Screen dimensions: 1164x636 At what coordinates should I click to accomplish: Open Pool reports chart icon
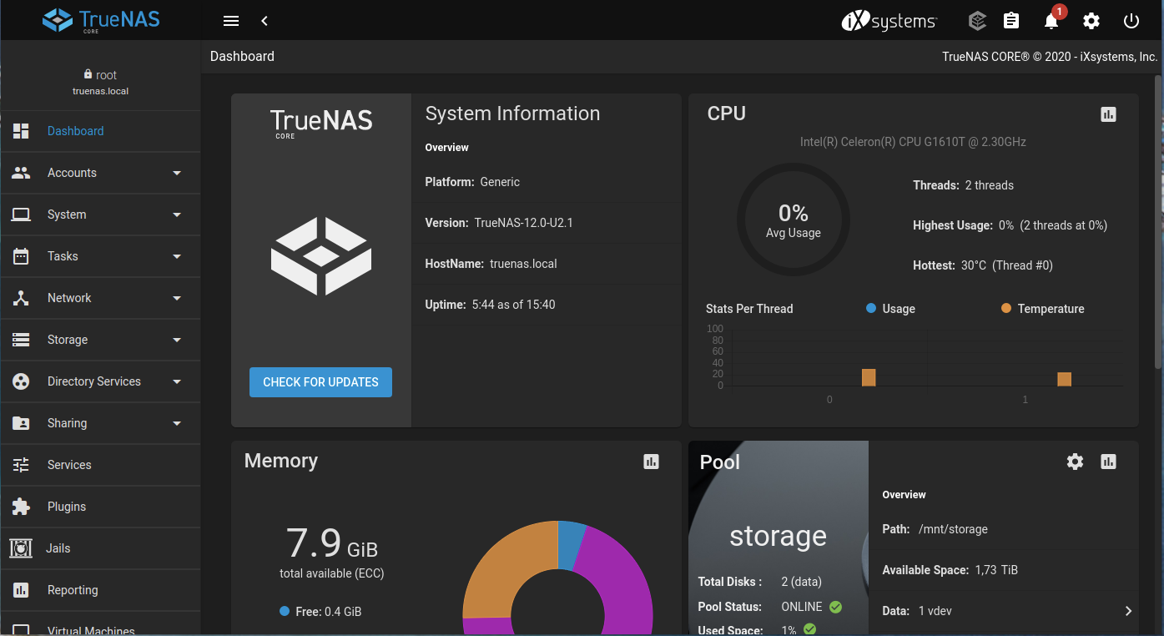coord(1108,462)
